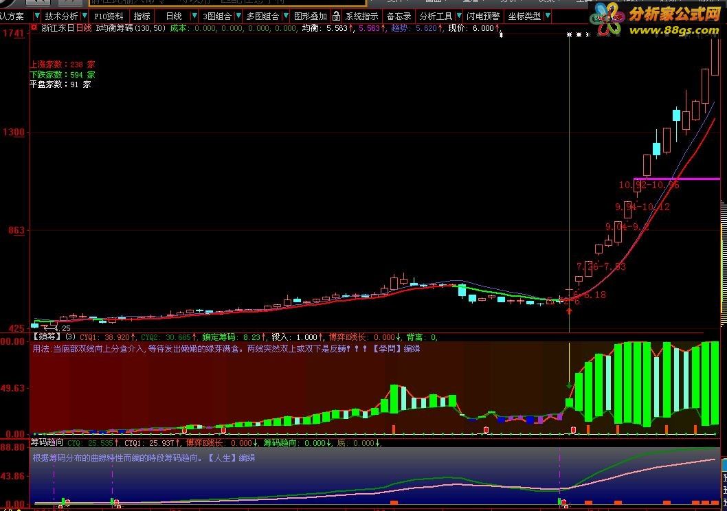Click the 49.63 axis label
Viewport: 727px width, 511px height.
tap(12, 388)
